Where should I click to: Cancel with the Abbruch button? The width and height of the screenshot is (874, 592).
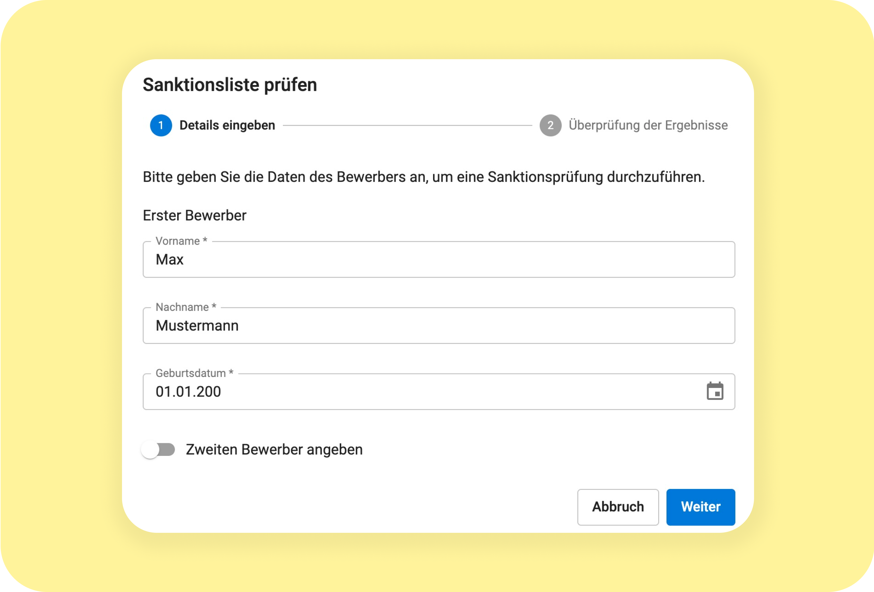(618, 507)
